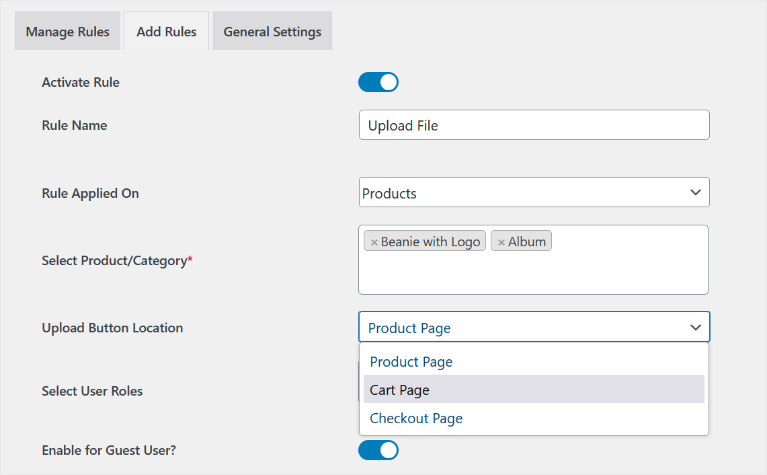The width and height of the screenshot is (767, 475).
Task: Click the Beanie with Logo tag text
Action: (x=430, y=242)
